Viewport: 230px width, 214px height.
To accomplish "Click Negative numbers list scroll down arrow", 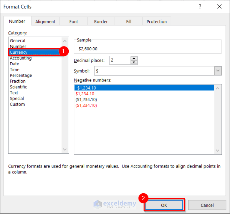I will coord(218,150).
